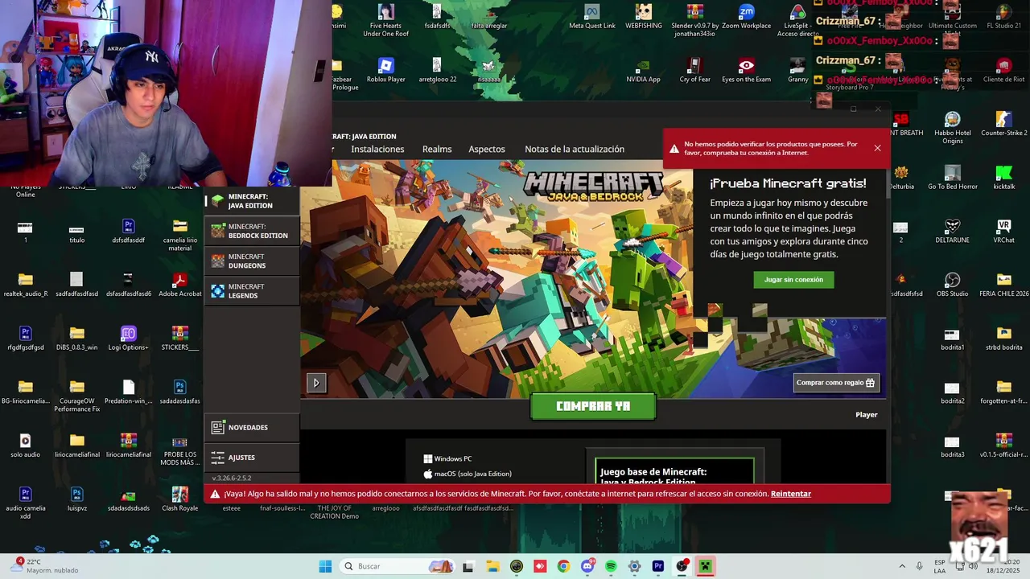
Task: Select the Habbo Hotel Origins desktop icon
Action: pyautogui.click(x=953, y=128)
